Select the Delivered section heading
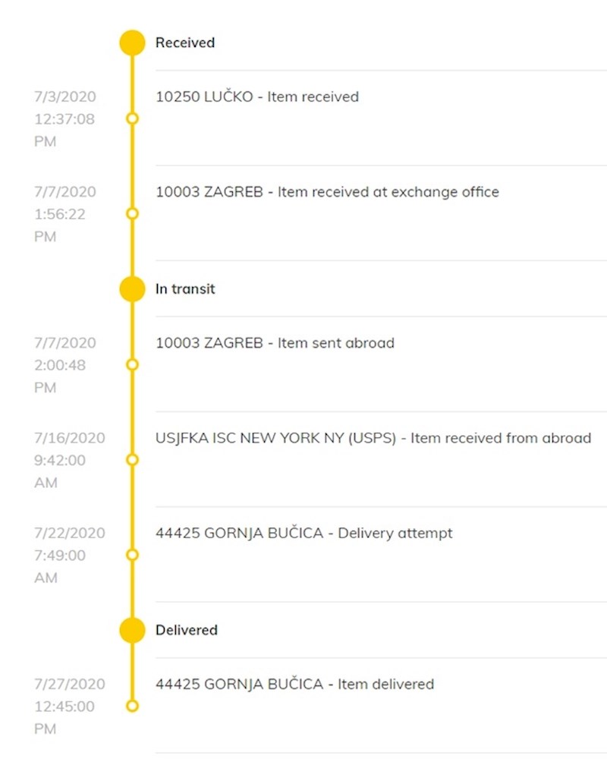Screen dimensions: 607x759 [x=187, y=630]
